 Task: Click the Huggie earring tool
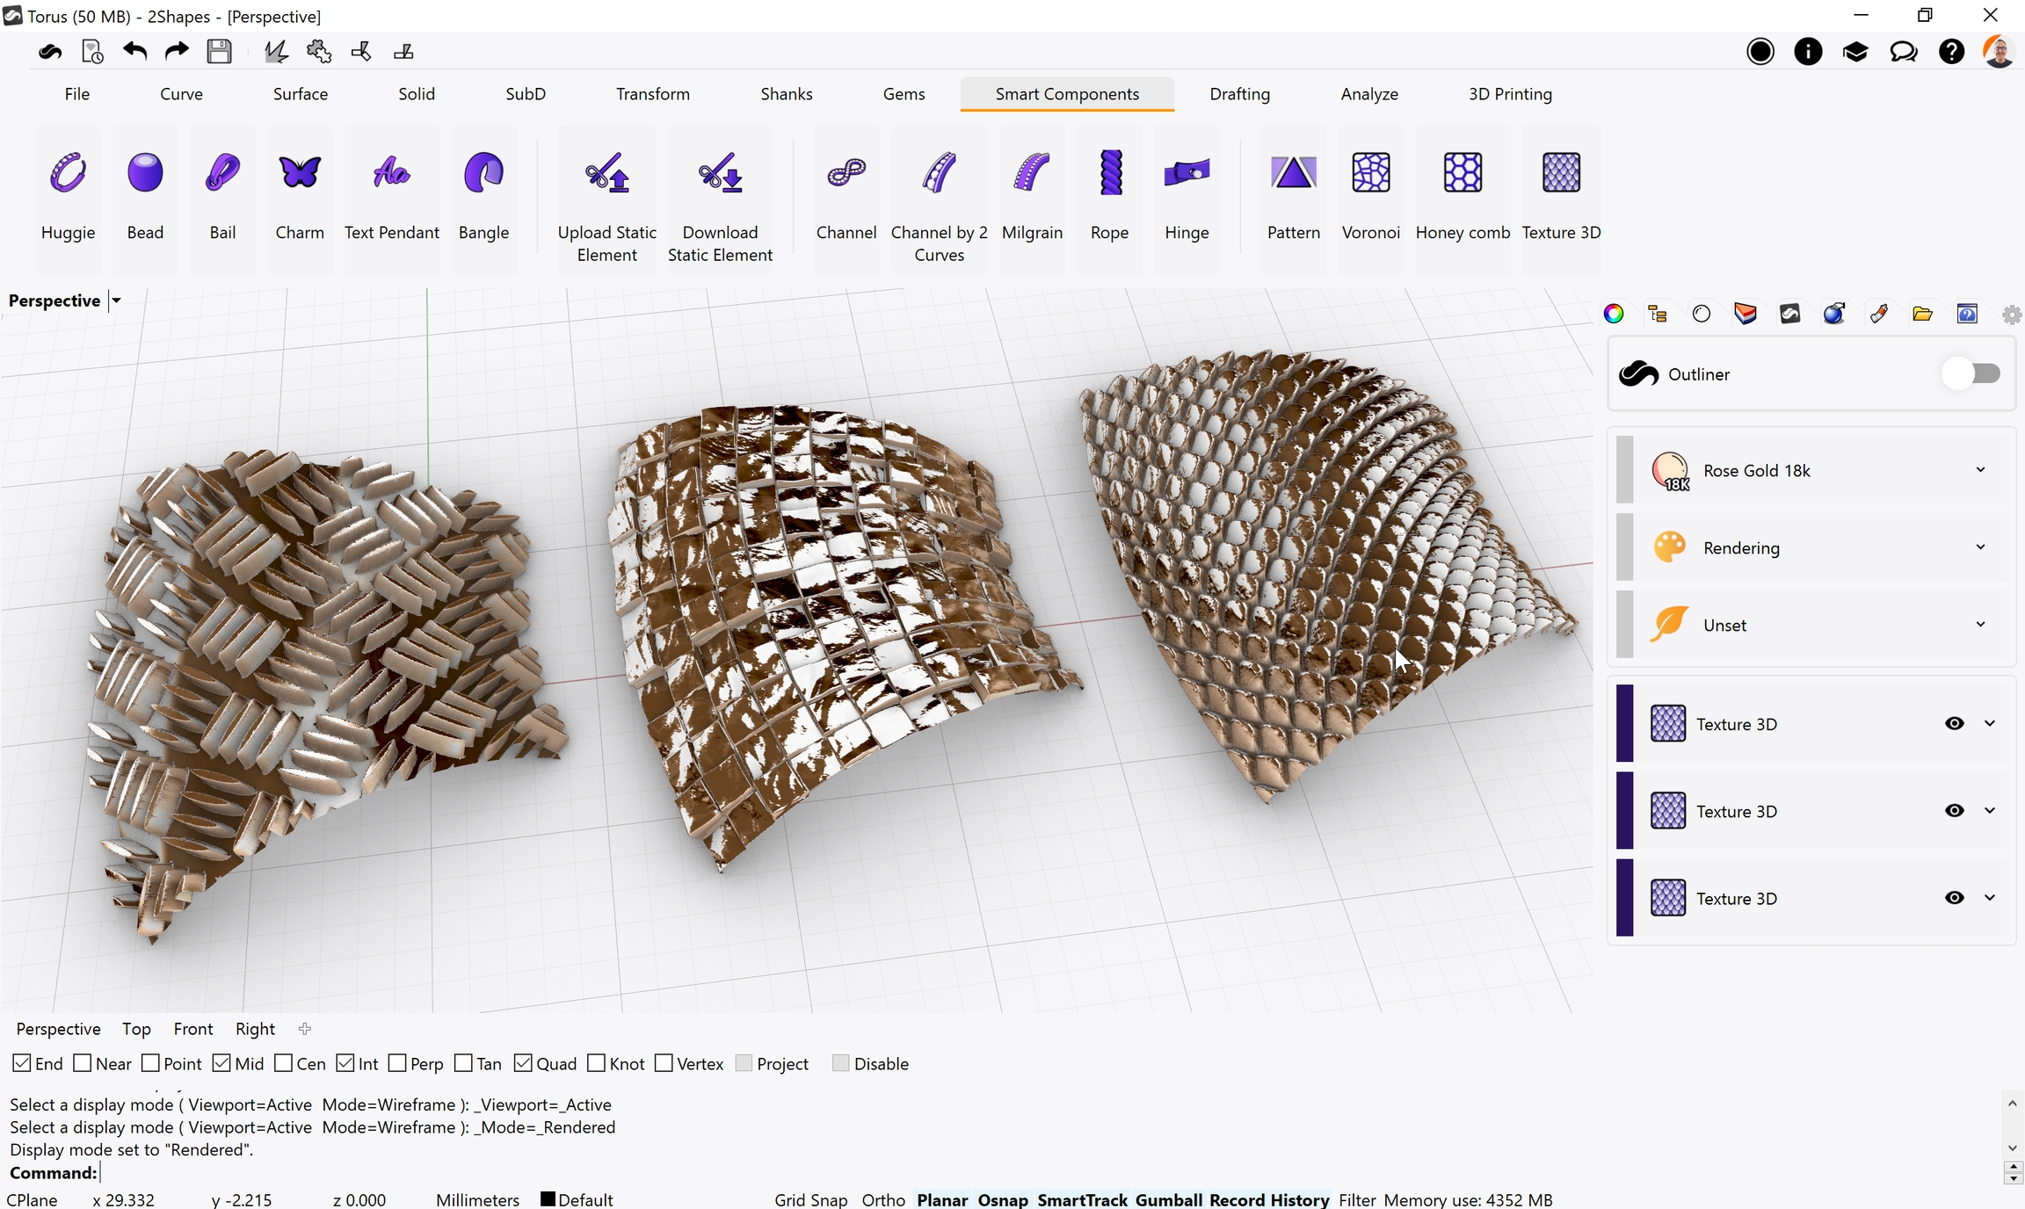point(68,173)
